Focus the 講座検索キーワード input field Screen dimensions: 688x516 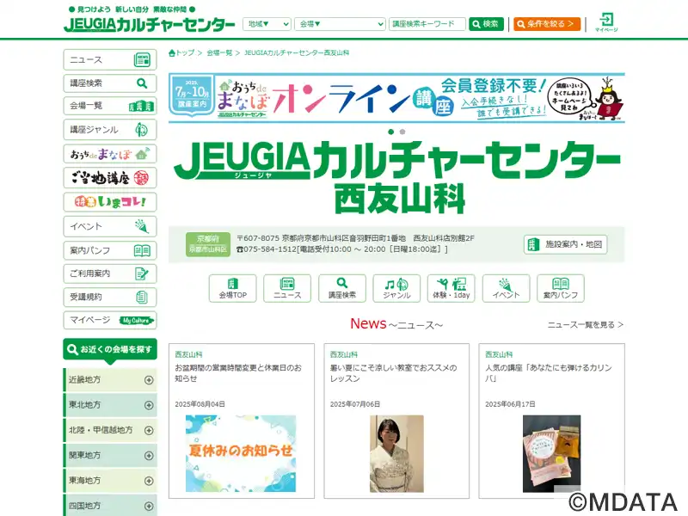click(427, 24)
